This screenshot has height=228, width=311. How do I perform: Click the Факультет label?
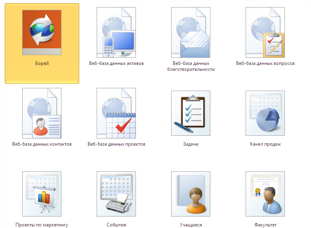[x=265, y=225]
